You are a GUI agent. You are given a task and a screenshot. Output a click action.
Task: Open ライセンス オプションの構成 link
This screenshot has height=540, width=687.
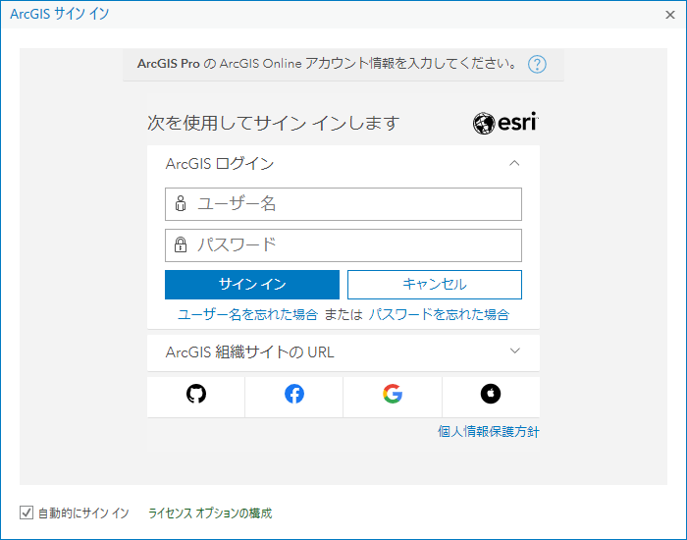point(210,513)
